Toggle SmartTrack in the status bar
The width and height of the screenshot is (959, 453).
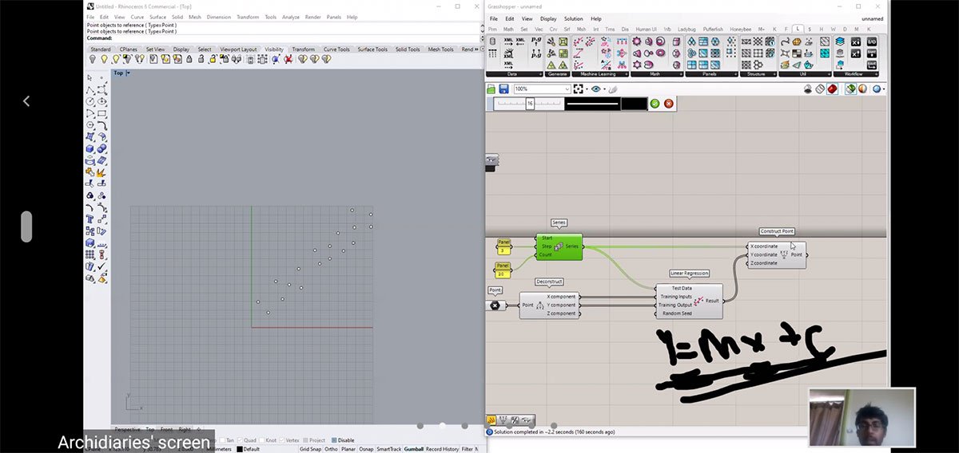point(389,449)
